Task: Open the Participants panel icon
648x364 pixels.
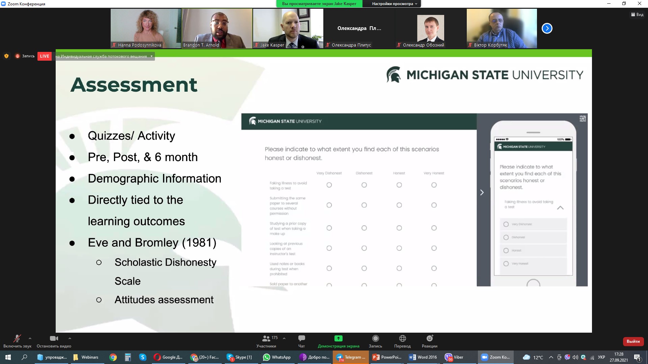Action: tap(266, 338)
